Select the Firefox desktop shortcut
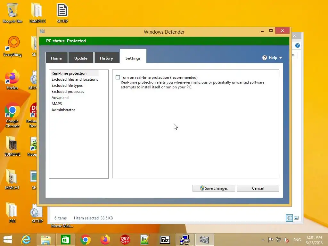The image size is (328, 246). coord(12,80)
